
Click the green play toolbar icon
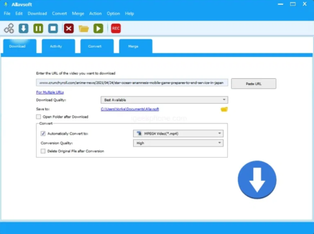[99, 28]
